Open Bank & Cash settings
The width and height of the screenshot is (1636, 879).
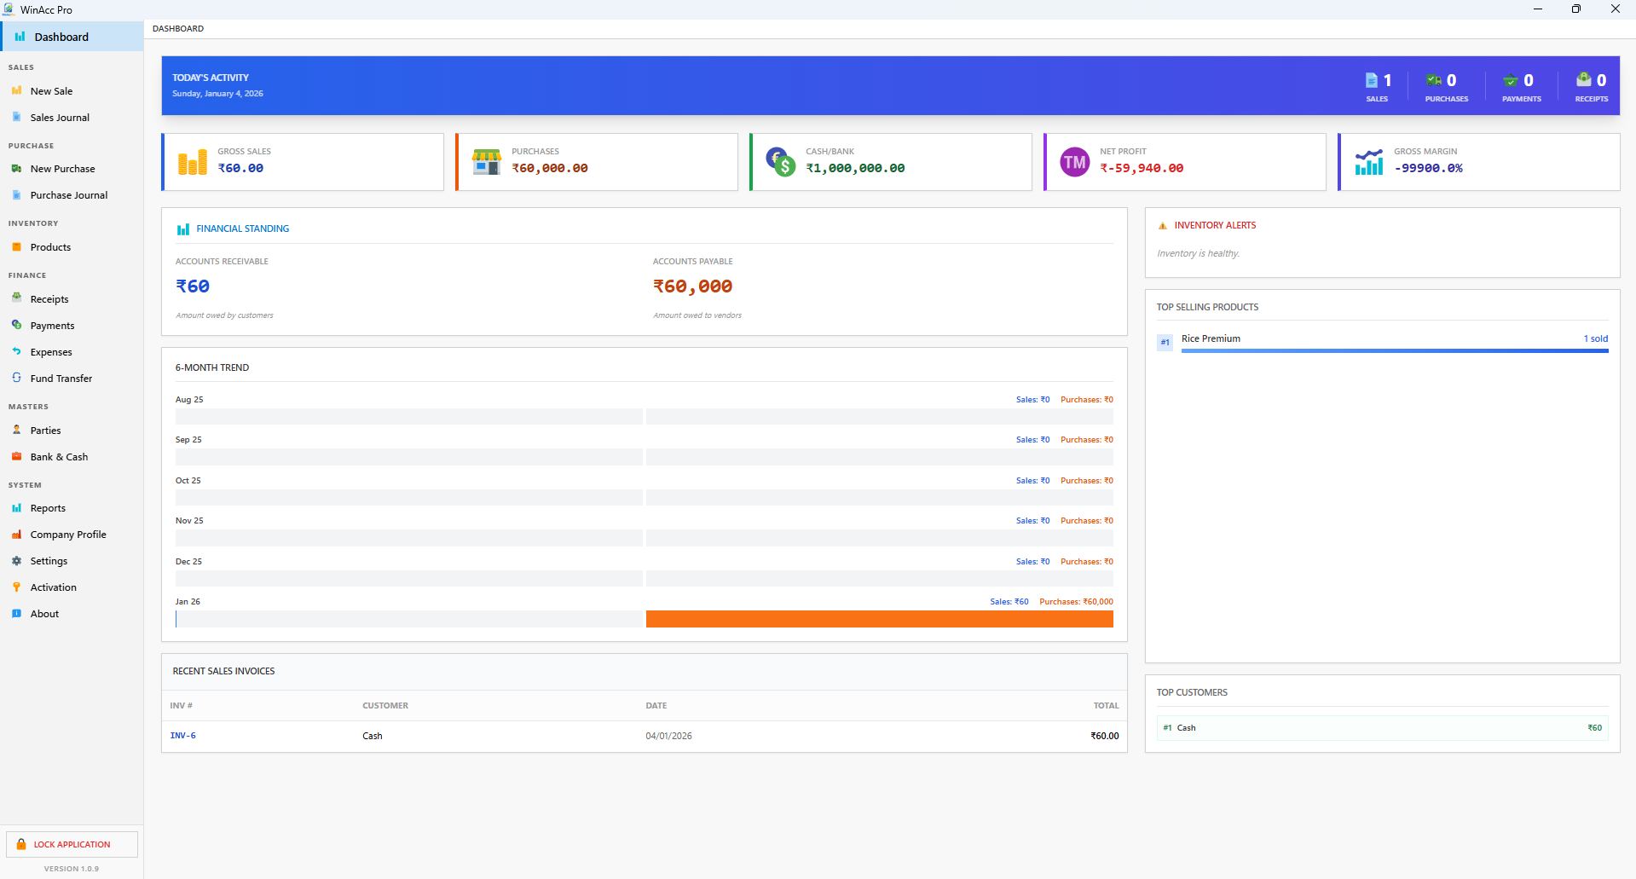[x=59, y=456]
